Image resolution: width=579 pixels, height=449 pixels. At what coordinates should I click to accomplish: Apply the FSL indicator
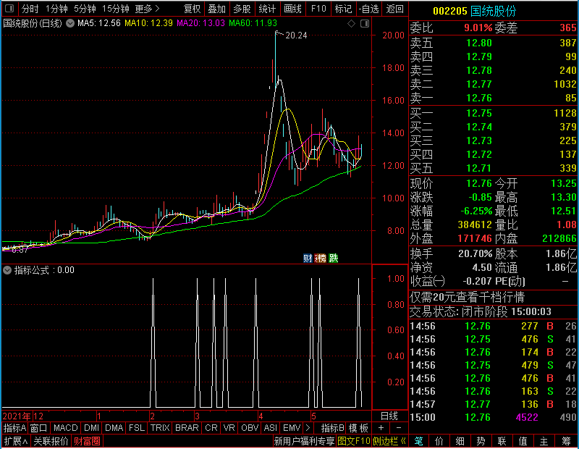136,428
